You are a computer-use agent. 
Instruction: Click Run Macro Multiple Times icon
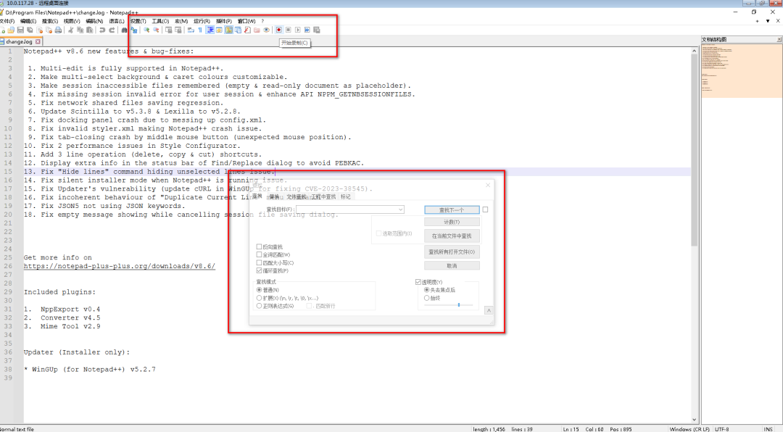point(307,30)
